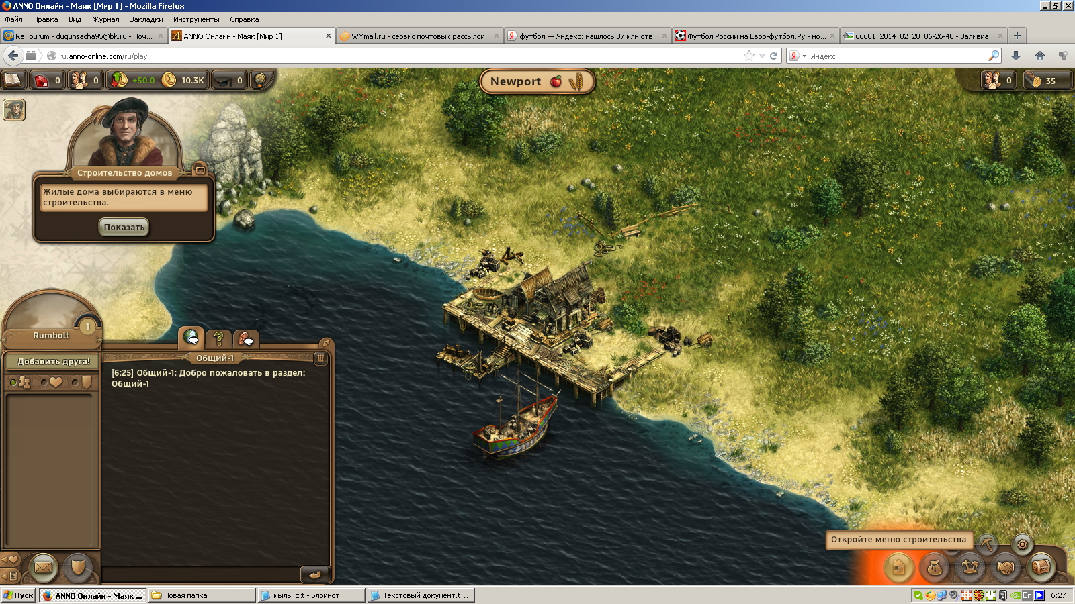This screenshot has height=604, width=1075.
Task: Switch to the help chat tab
Action: 218,339
